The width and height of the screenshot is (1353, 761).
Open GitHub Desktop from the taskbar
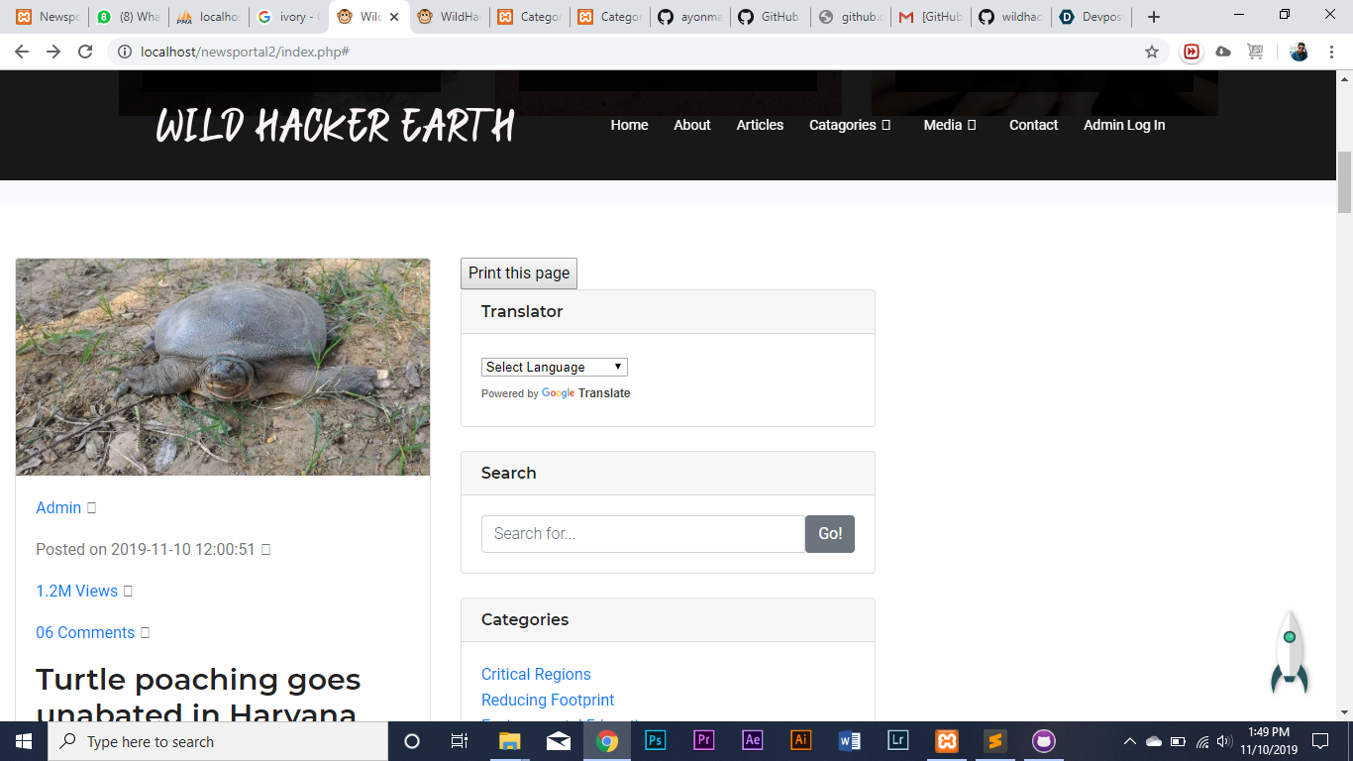[1044, 741]
